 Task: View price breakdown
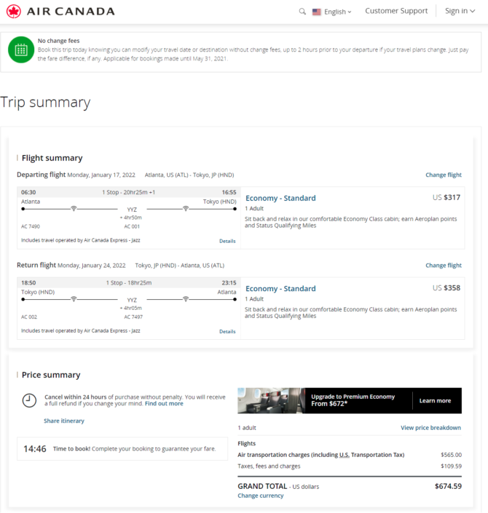[x=430, y=428]
